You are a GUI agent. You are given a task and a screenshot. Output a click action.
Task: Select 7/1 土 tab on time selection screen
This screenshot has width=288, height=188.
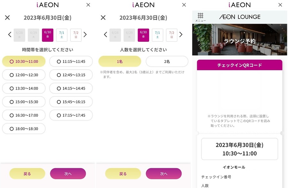[62, 35]
